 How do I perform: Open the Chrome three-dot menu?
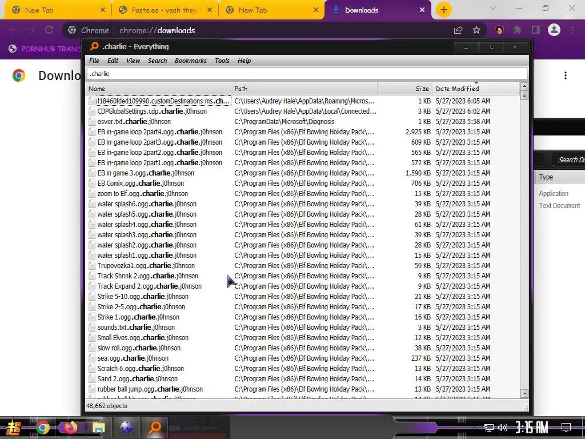point(572,30)
